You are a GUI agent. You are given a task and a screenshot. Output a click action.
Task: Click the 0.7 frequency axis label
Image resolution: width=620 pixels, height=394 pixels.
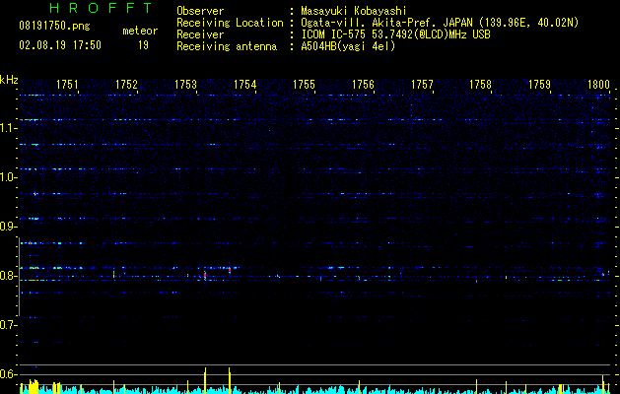8,325
